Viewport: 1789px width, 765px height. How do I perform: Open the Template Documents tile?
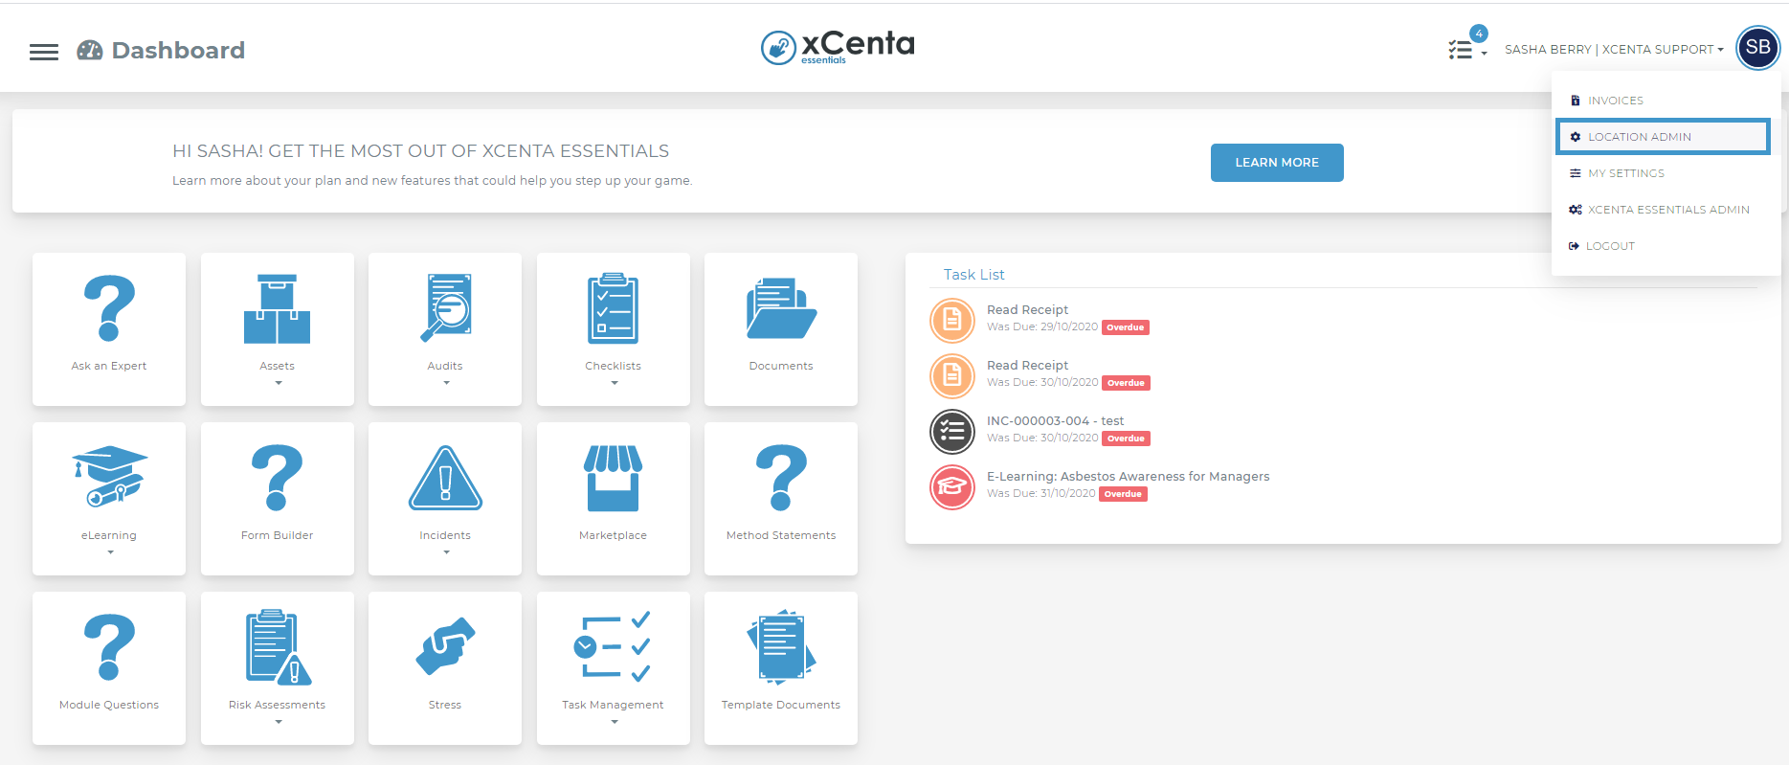pos(781,668)
